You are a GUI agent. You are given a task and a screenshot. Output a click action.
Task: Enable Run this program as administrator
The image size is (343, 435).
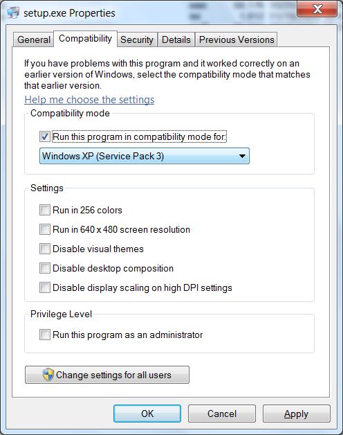tap(45, 335)
